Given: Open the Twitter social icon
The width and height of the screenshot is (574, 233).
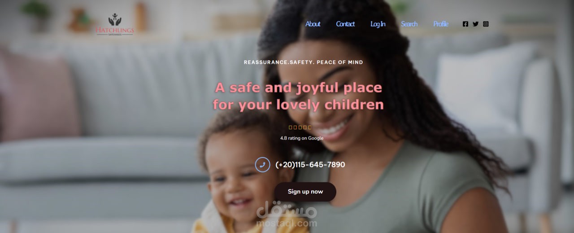Looking at the screenshot, I should (475, 24).
